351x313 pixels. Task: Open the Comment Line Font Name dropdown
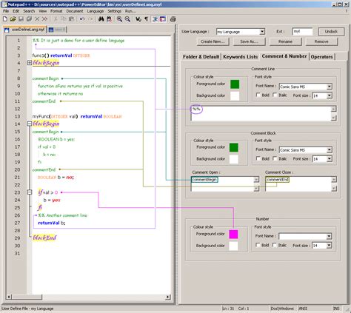[330, 87]
